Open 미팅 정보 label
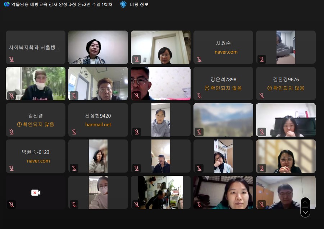Image resolution: width=324 pixels, height=229 pixels. coord(139,5)
